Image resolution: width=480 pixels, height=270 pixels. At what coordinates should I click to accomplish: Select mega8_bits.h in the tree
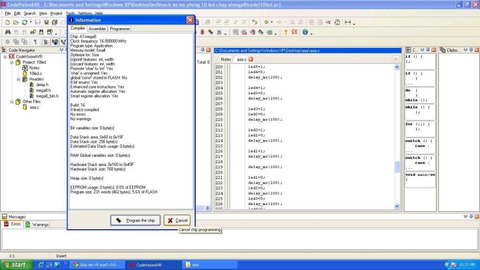[x=47, y=96]
